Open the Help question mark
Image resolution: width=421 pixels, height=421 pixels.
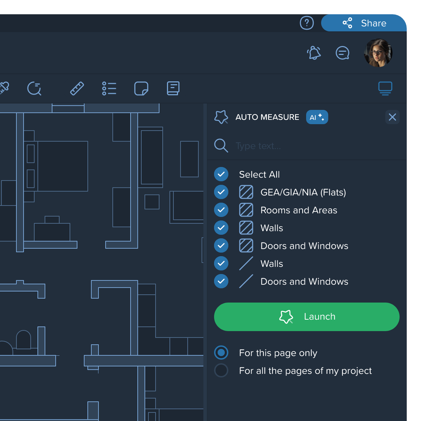306,23
